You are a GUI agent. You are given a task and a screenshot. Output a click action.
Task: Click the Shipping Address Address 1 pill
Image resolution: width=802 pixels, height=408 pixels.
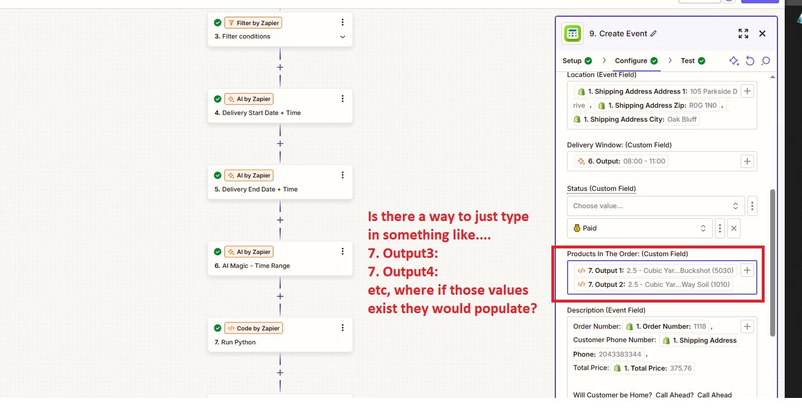coord(657,92)
